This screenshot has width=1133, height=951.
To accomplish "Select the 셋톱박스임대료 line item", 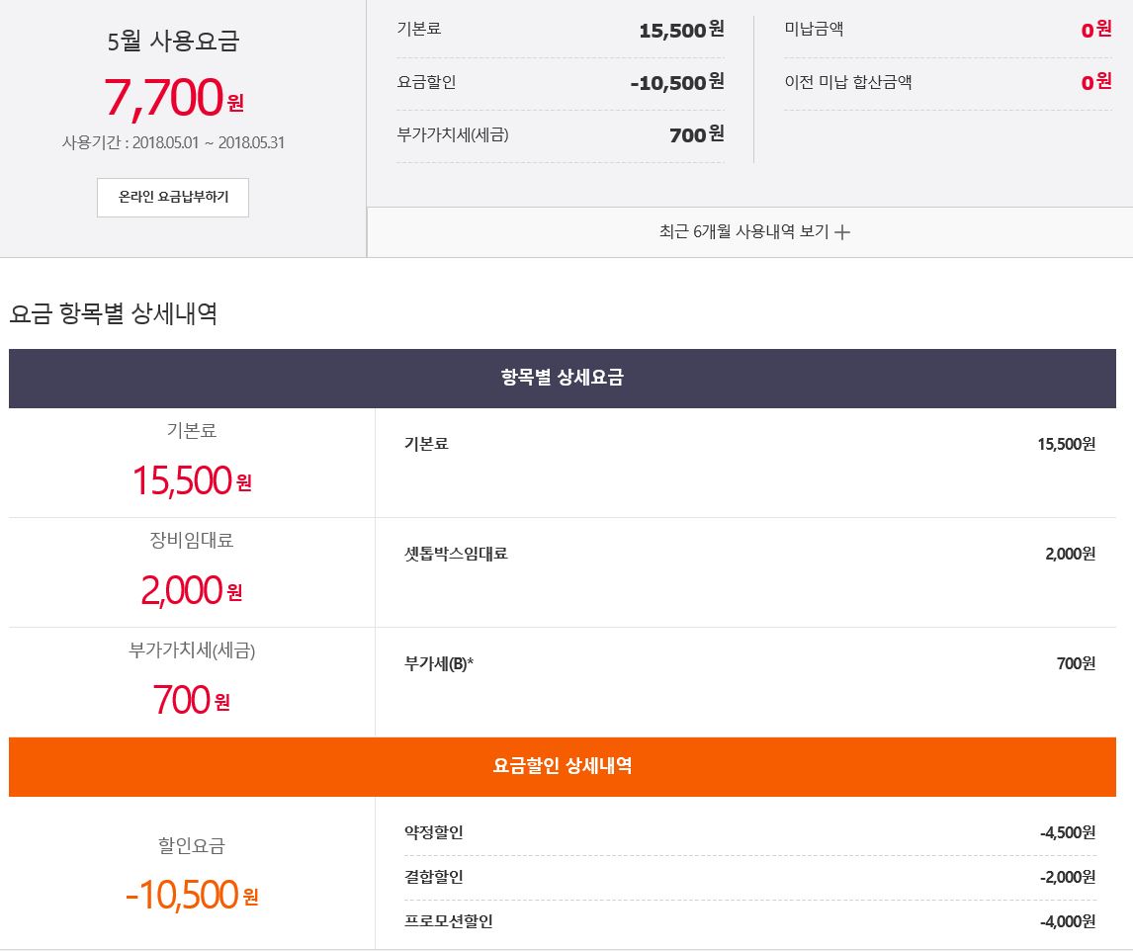I will pos(456,554).
